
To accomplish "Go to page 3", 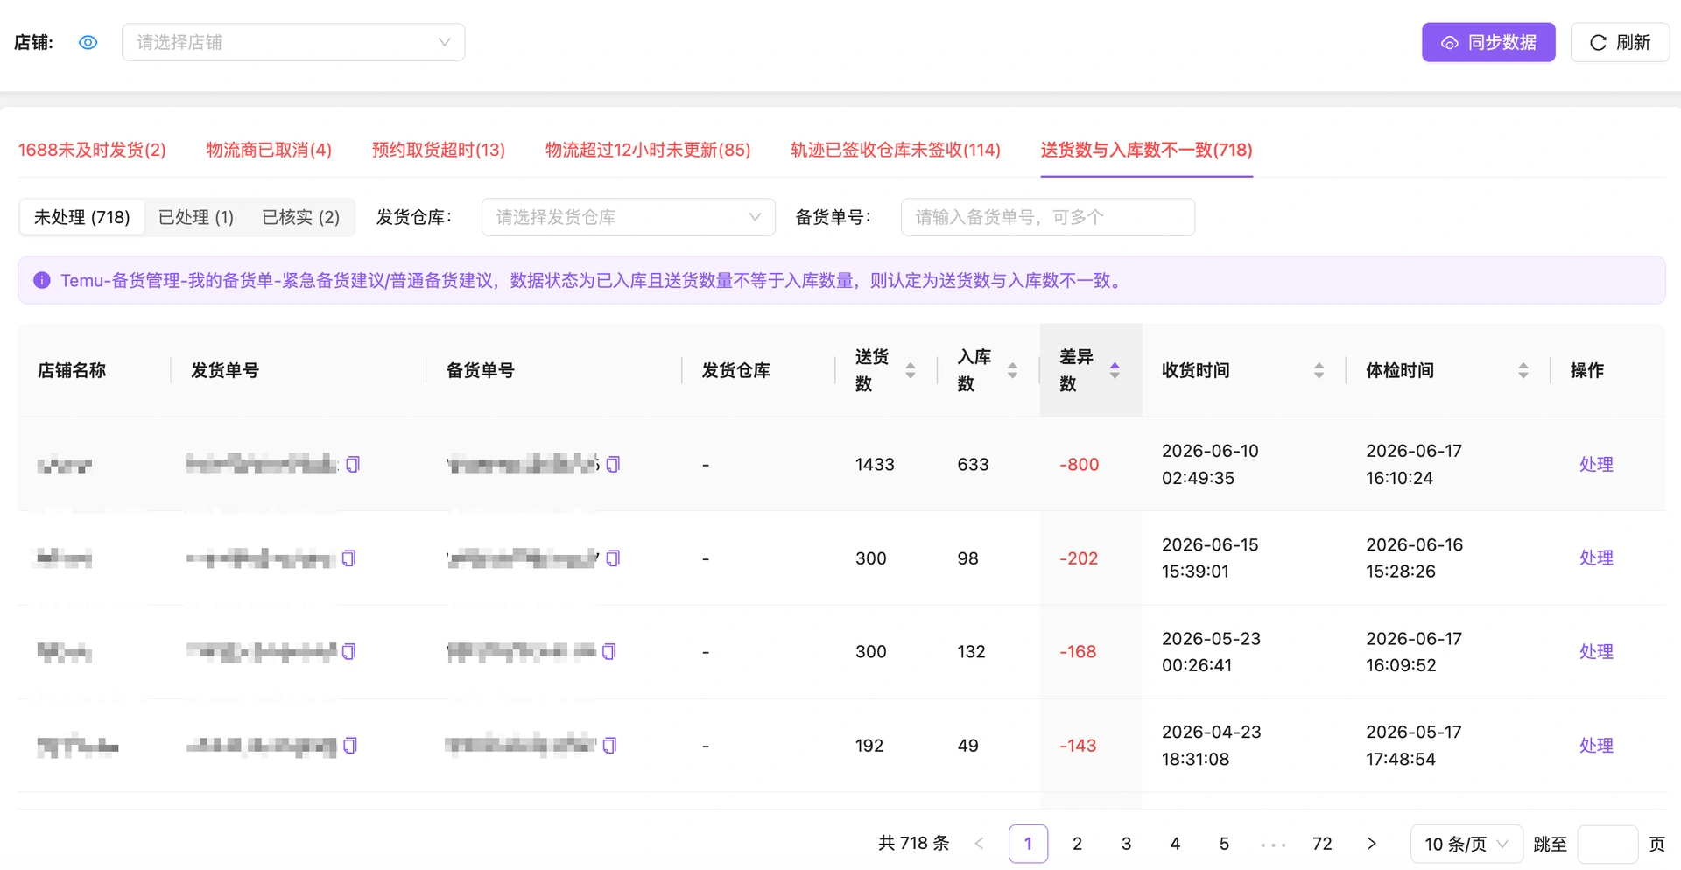I will click(x=1126, y=844).
